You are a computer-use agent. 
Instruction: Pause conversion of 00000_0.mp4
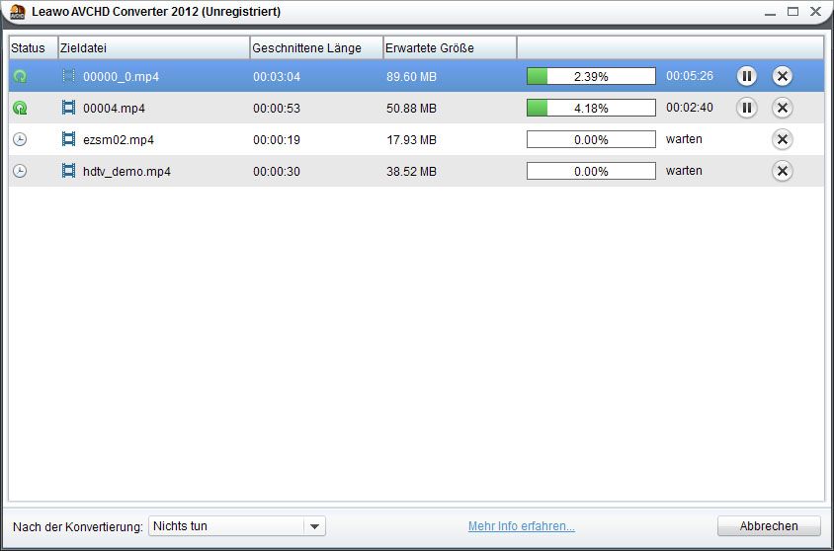point(747,76)
